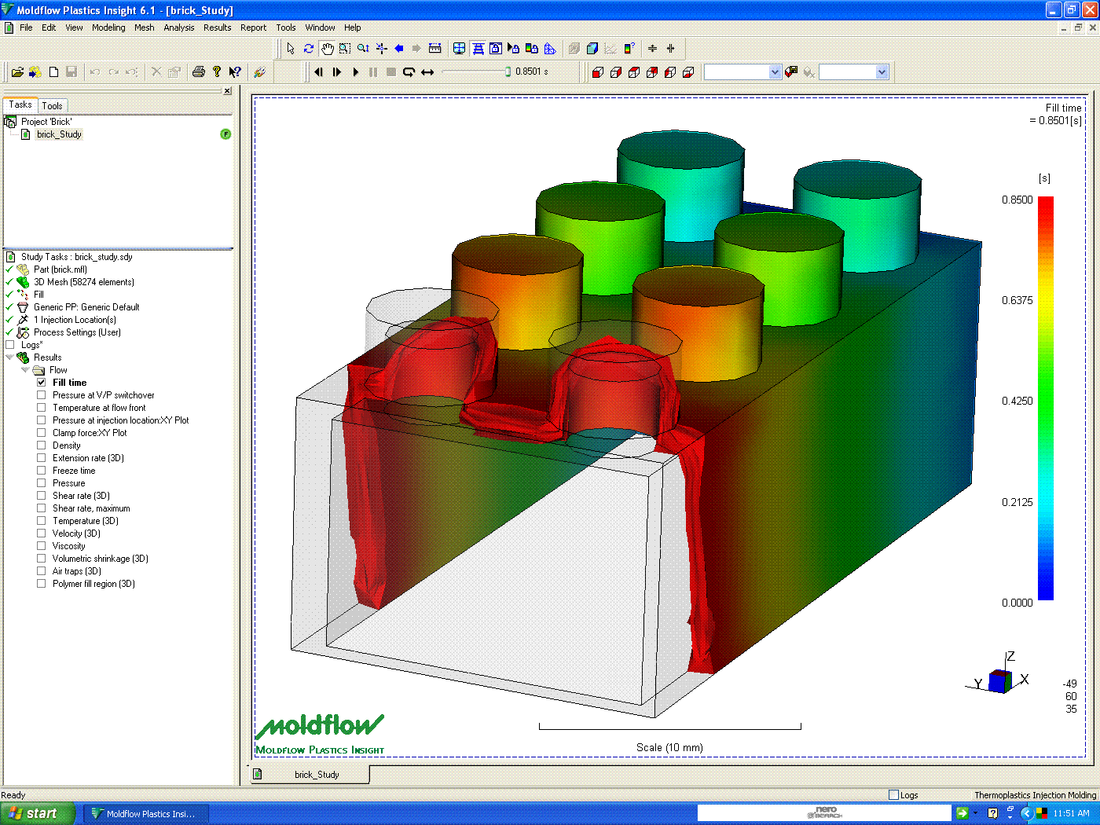
Task: Toggle bounce animation mode
Action: (427, 72)
